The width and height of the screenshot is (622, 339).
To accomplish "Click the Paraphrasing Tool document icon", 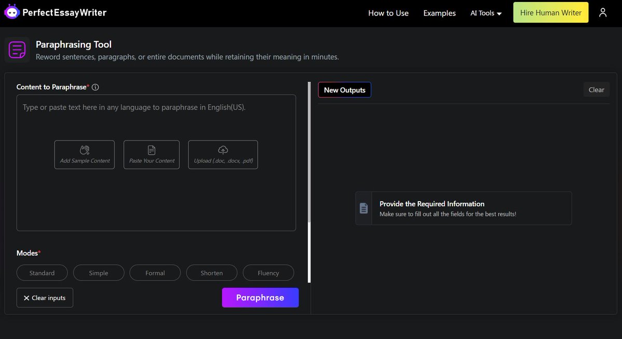I will (x=17, y=50).
